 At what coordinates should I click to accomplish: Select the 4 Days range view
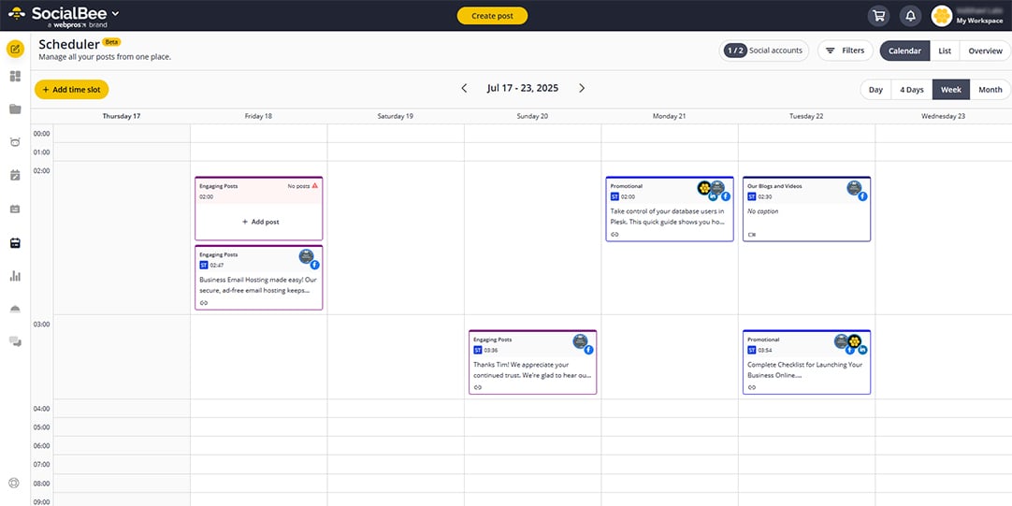912,90
